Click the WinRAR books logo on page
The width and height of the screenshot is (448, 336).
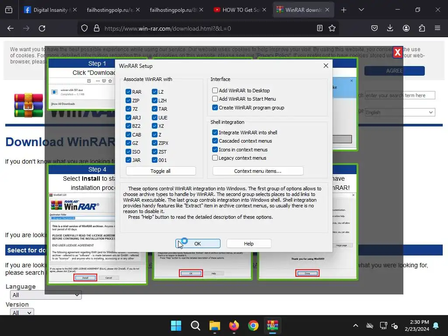(28, 105)
